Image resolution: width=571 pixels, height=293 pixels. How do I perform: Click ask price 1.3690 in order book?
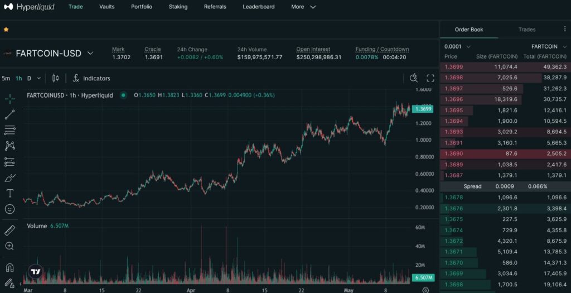click(453, 154)
